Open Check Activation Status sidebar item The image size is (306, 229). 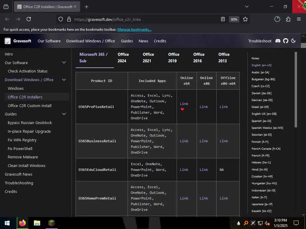point(27,71)
